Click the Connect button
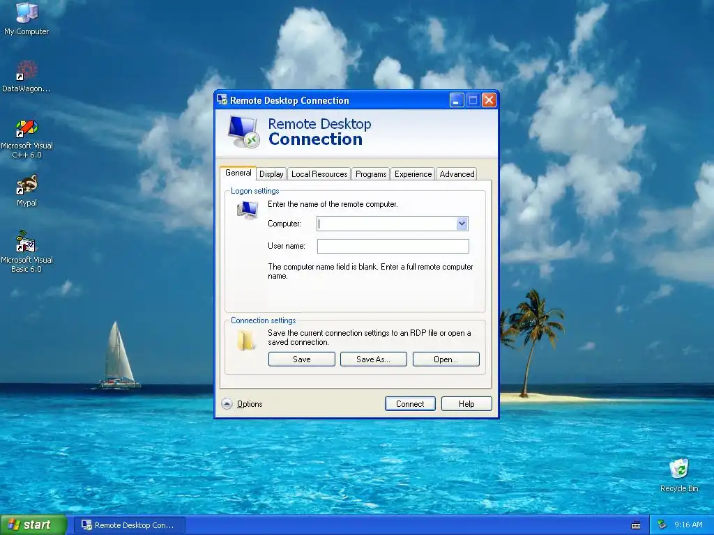714x535 pixels. click(x=410, y=403)
